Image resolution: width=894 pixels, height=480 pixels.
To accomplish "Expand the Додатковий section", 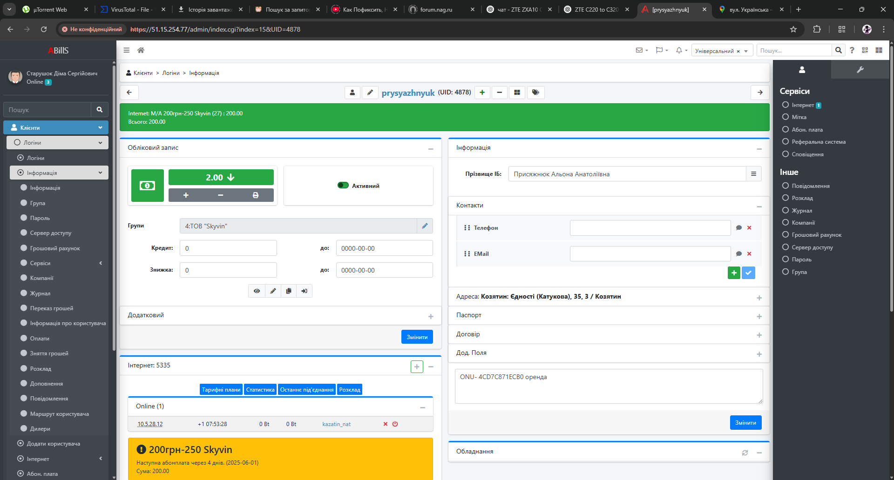I will point(431,316).
